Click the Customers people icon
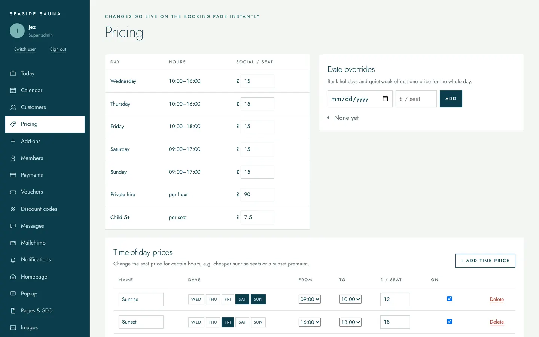 (x=13, y=107)
